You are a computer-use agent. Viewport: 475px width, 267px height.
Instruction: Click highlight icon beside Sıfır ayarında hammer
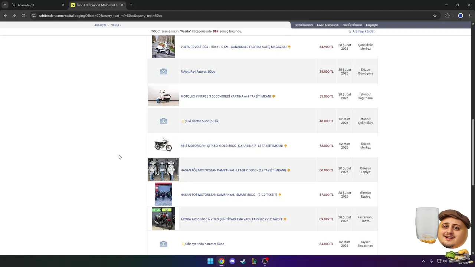(183, 244)
